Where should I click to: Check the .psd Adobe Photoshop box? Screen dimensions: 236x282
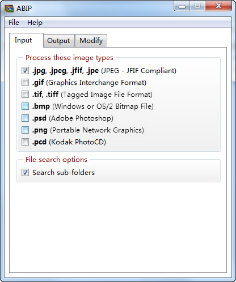coord(25,118)
